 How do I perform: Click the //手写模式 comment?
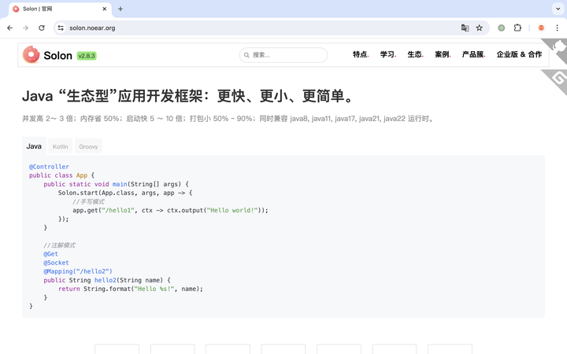88,201
